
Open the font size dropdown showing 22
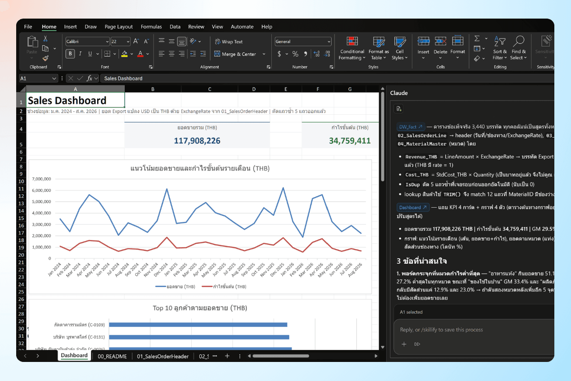pyautogui.click(x=127, y=41)
